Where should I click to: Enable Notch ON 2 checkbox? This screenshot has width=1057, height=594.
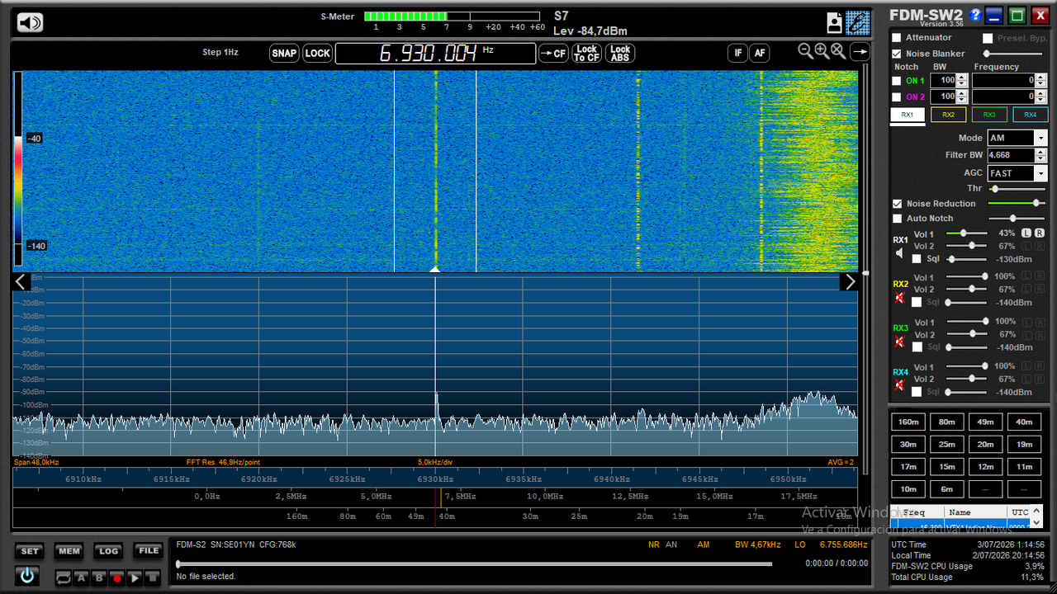coord(897,97)
